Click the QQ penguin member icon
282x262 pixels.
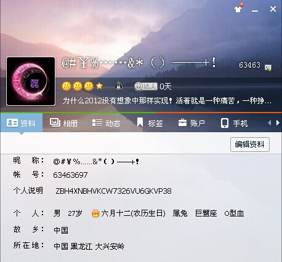tap(118, 86)
